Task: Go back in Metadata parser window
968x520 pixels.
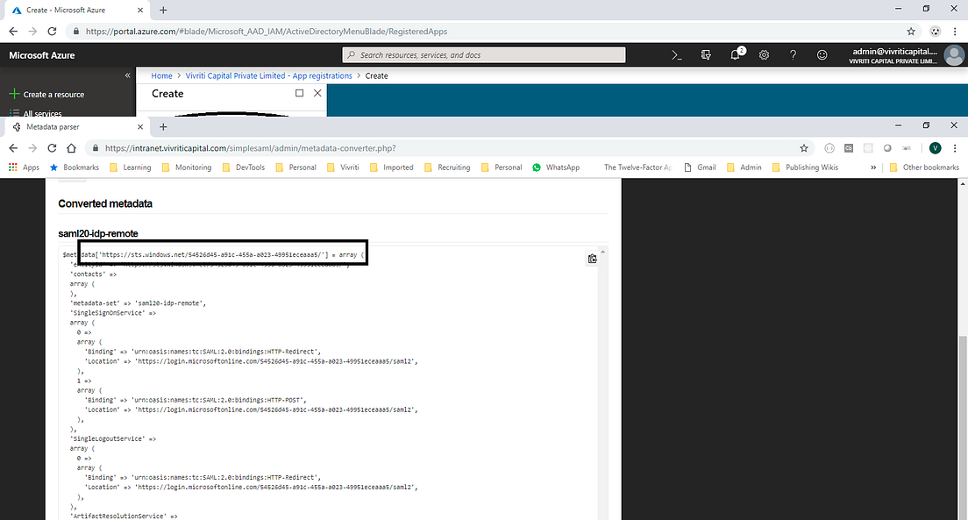Action: coord(13,147)
